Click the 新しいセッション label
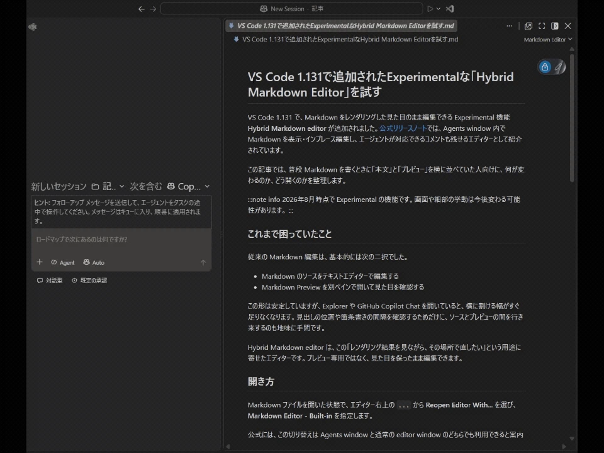 point(59,186)
